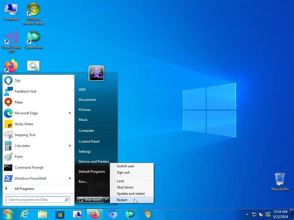Expand Calculator jump list arrow
Viewport: 294px width, 220px height.
coord(70,146)
